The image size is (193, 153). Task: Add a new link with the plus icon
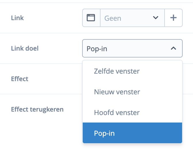pyautogui.click(x=173, y=18)
